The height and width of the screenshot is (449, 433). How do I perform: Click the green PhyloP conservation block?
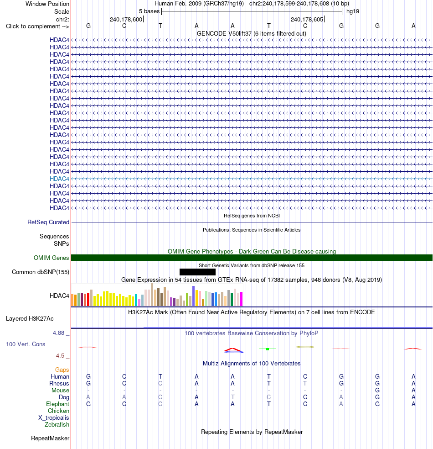coord(268,349)
